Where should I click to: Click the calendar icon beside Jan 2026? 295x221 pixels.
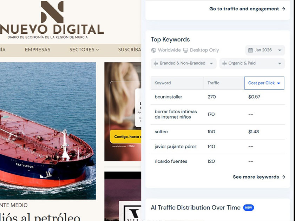pos(250,50)
